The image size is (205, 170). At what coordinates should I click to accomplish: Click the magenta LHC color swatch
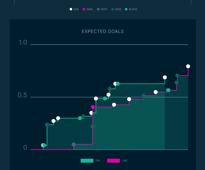pos(113,161)
